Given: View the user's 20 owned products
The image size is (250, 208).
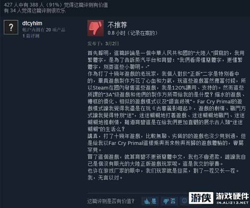Looking at the screenshot, I should click(44, 30).
